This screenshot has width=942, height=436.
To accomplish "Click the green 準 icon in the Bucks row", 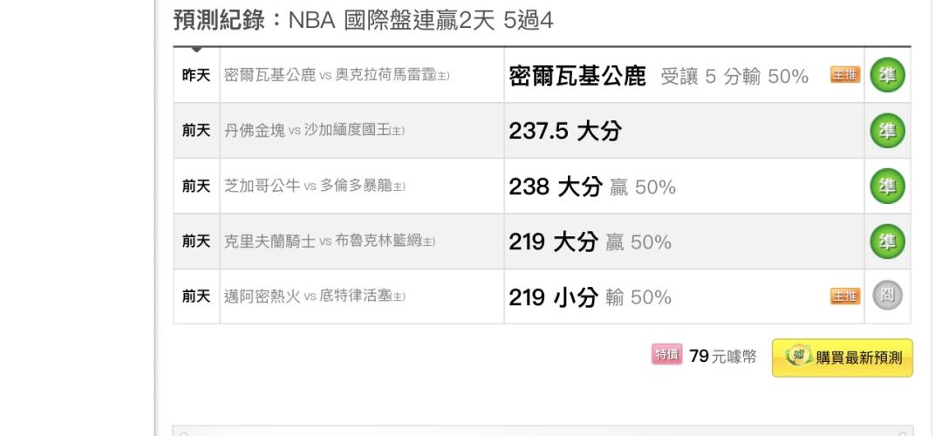I will point(888,76).
